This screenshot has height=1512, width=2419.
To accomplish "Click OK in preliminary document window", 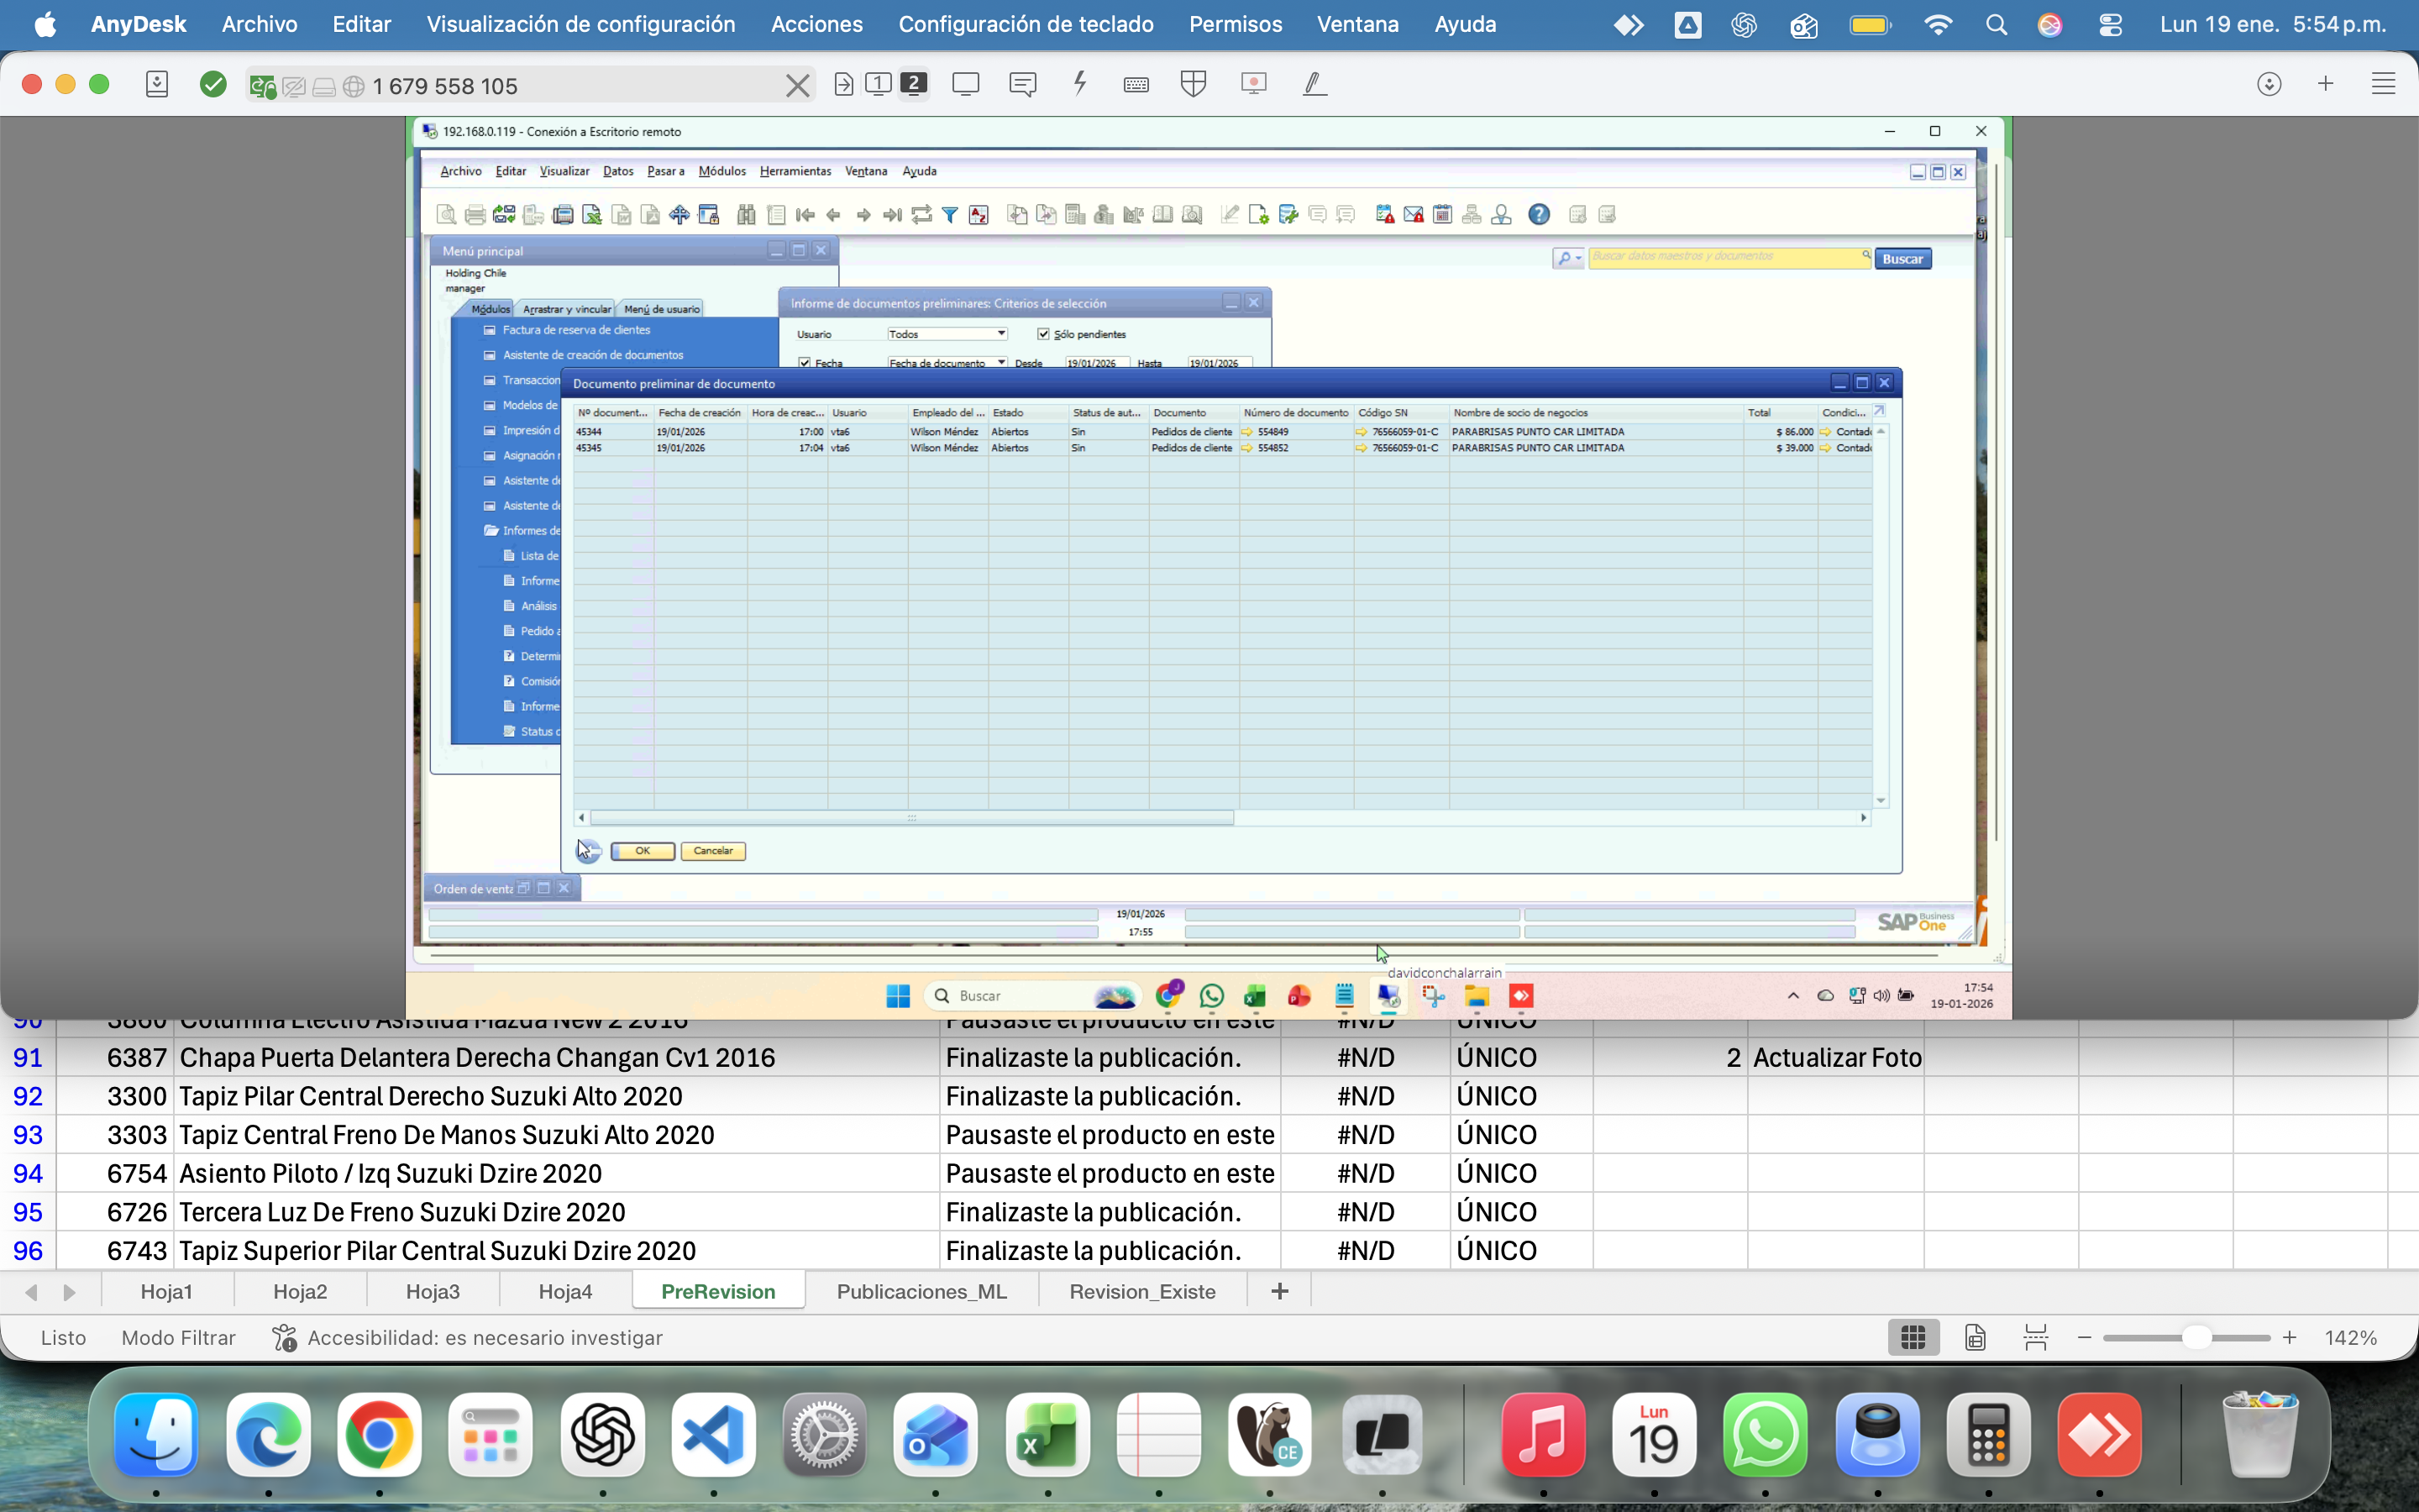I will 643,851.
